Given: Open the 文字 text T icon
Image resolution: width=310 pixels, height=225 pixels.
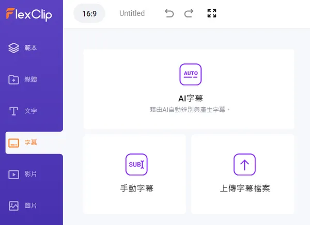Looking at the screenshot, I should tap(13, 111).
